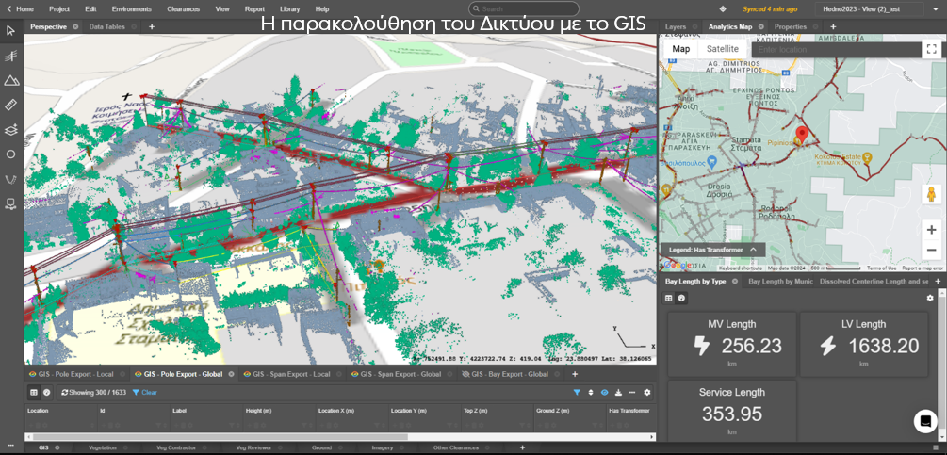Open the table settings gear icon

(646, 392)
